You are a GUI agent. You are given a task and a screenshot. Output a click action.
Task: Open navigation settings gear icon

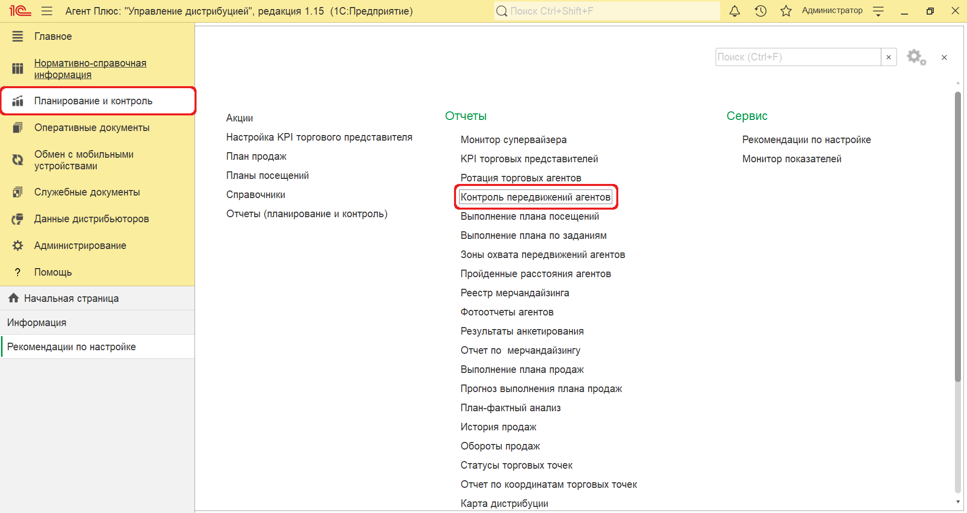(916, 57)
